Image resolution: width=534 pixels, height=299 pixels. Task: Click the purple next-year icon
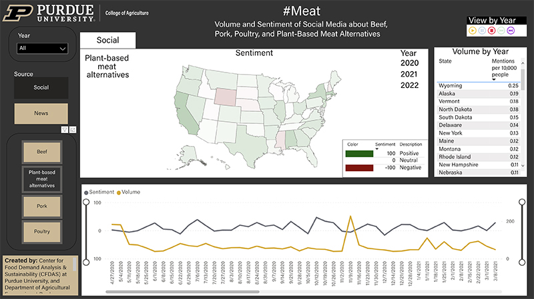[511, 31]
